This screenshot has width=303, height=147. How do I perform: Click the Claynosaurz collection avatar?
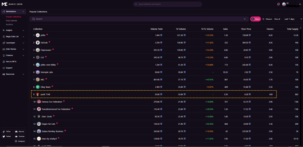pos(38,50)
